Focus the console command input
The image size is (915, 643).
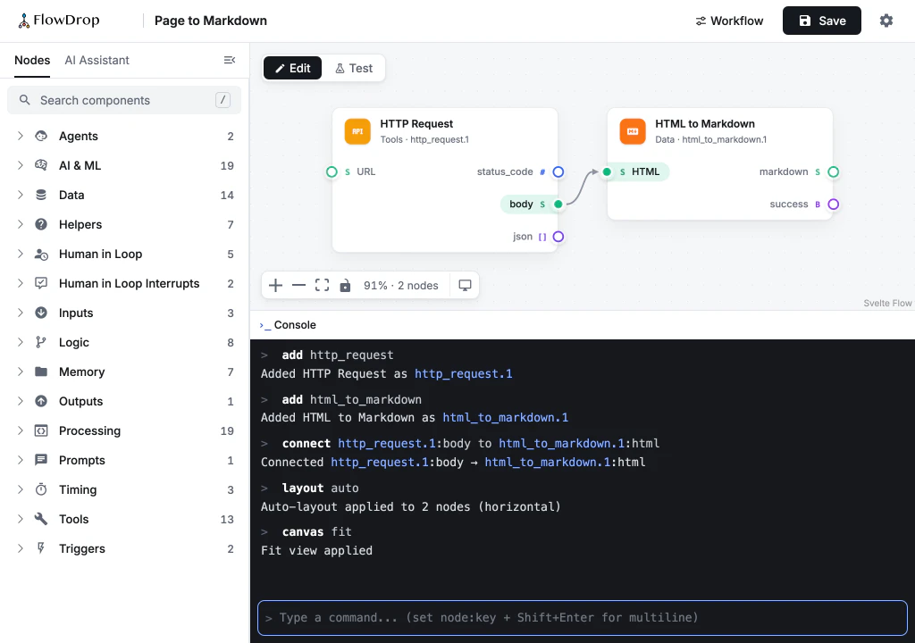point(583,617)
